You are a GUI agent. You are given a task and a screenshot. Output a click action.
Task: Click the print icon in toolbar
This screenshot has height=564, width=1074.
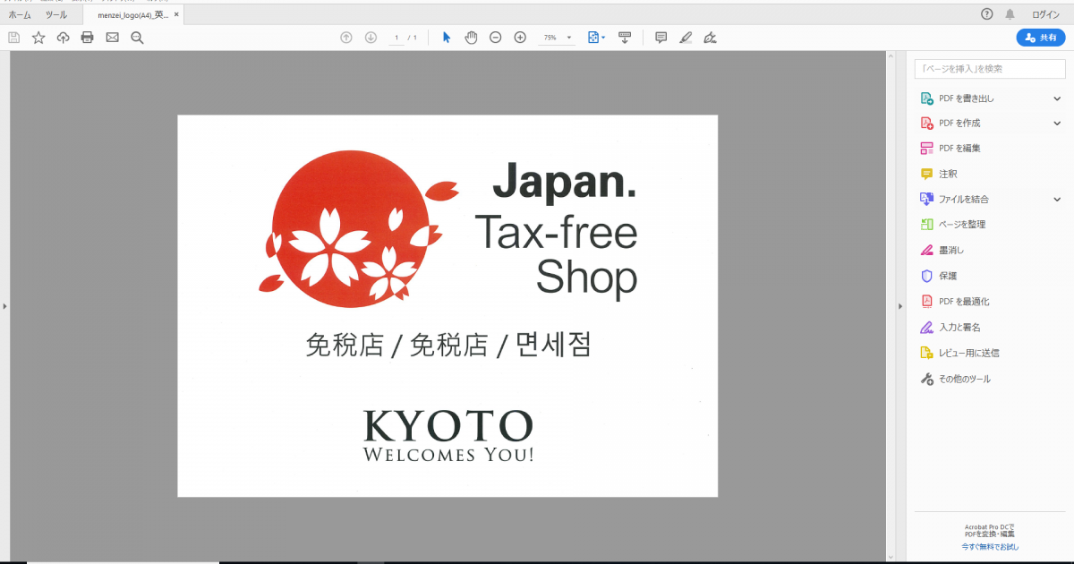point(87,38)
